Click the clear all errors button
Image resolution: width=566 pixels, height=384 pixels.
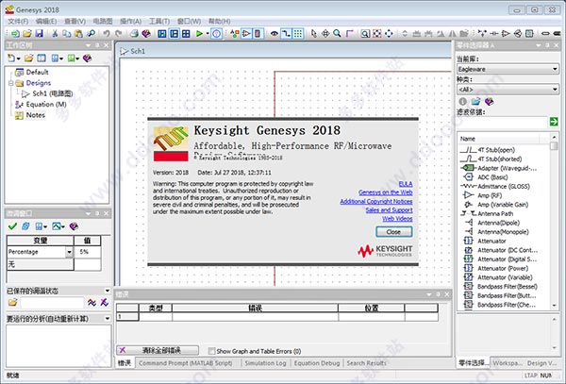(x=158, y=350)
